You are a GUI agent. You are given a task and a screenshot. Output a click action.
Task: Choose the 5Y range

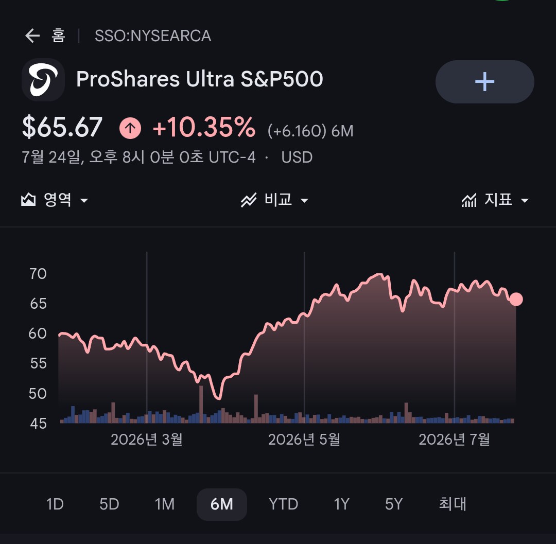[394, 504]
